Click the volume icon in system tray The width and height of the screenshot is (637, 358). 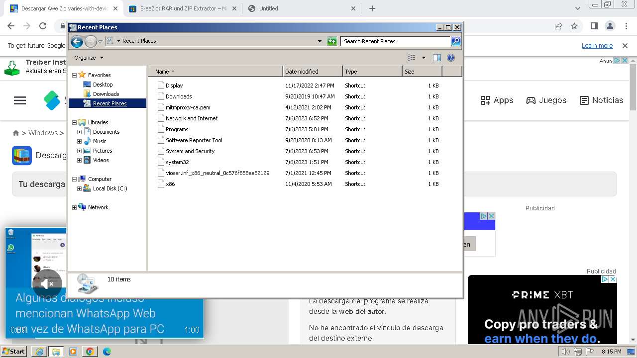pyautogui.click(x=566, y=352)
